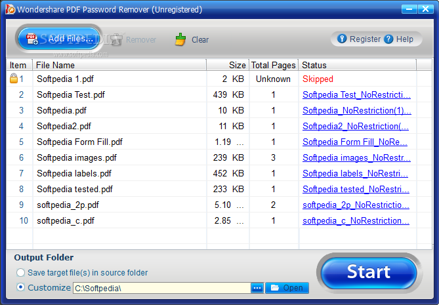
Task: Open Softpedia Form Fill_NoRe... link
Action: coord(355,142)
